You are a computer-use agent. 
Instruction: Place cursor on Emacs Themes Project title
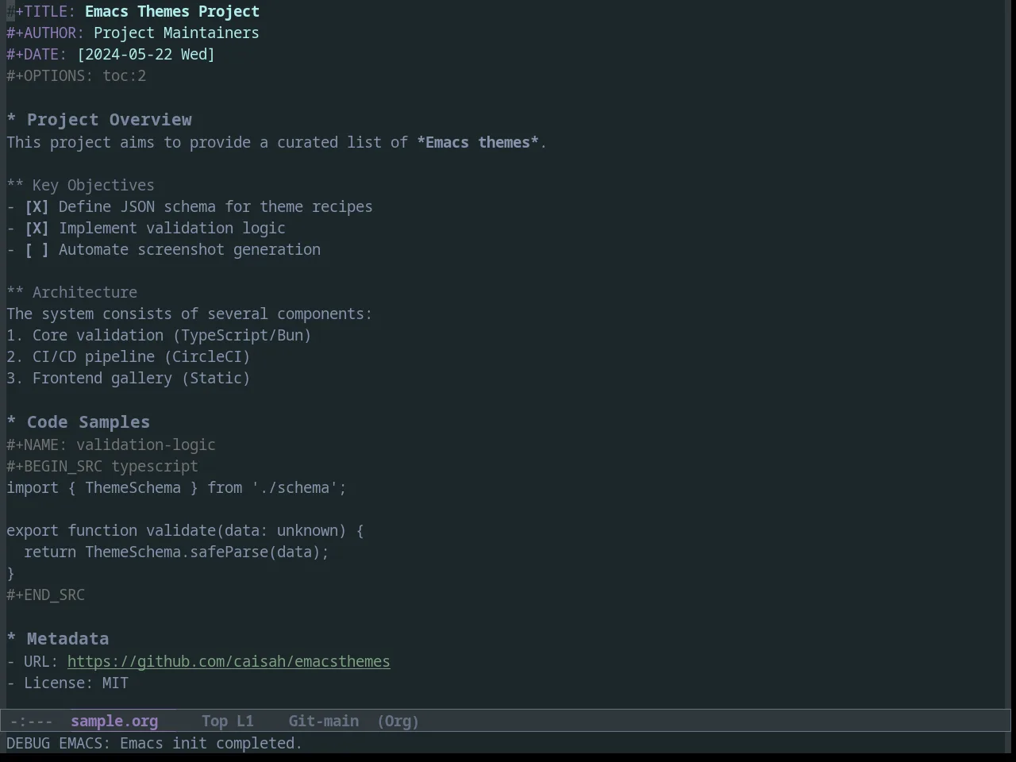[172, 12]
